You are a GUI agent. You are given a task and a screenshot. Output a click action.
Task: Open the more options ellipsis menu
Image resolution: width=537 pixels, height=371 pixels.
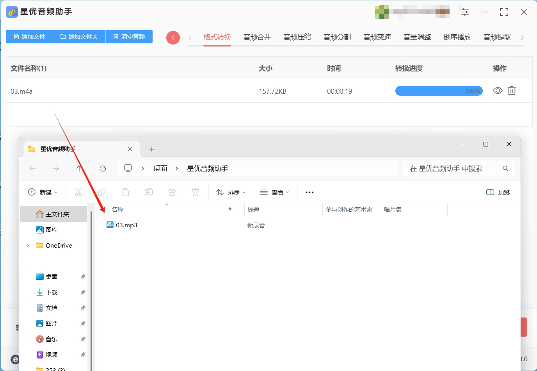coord(309,192)
